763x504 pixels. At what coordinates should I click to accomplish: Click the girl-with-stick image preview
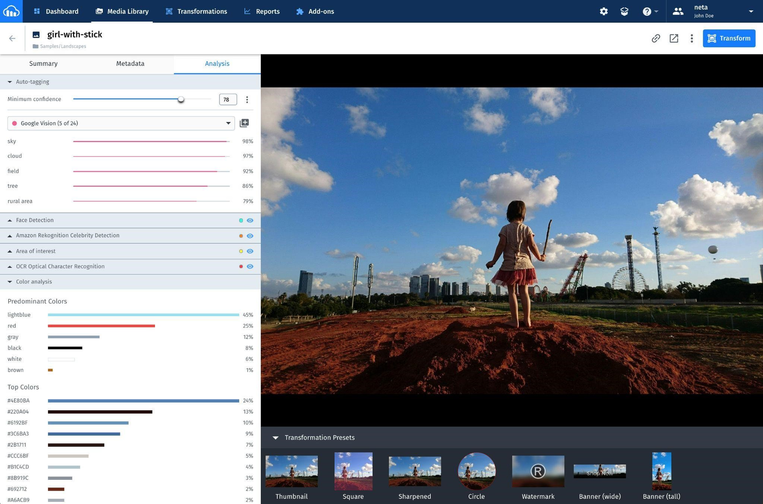tap(512, 240)
